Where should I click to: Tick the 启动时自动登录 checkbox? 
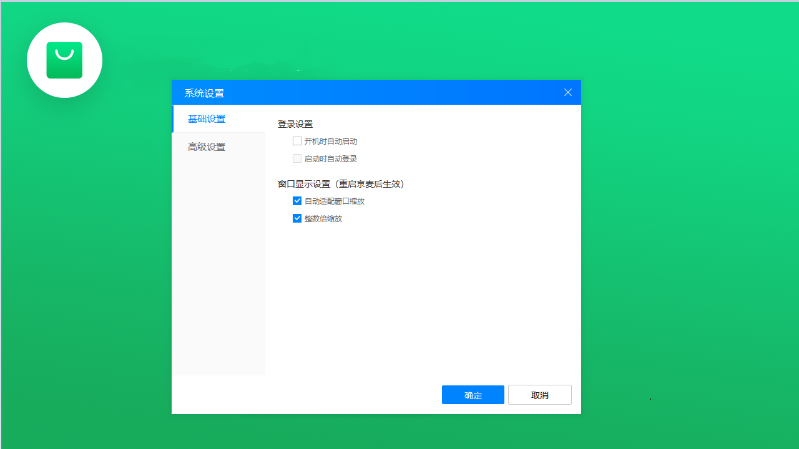(297, 159)
